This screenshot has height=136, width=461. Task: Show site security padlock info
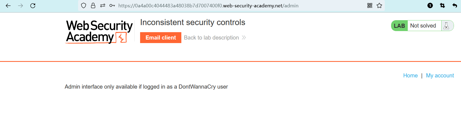pyautogui.click(x=93, y=5)
